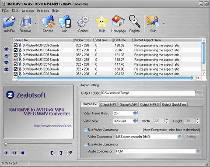Open the Options gear icon
This screenshot has width=210, height=167.
coord(83,22)
